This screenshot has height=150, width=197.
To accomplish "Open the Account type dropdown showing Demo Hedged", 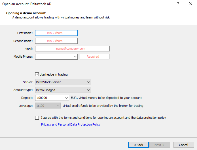I will (x=63, y=90).
